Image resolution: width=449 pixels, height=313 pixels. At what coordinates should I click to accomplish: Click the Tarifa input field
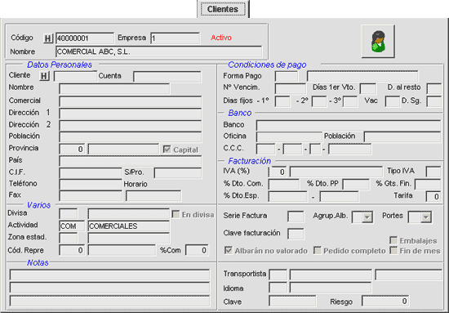point(433,196)
